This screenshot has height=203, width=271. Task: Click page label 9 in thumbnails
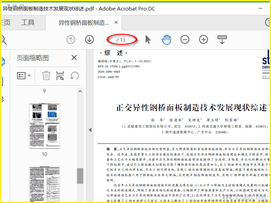[44, 91]
